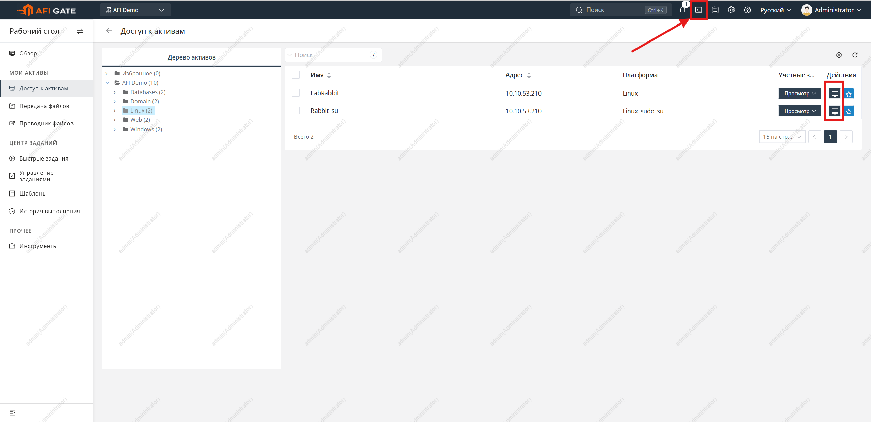
Task: Select Windows (2) folder in tree
Action: point(143,129)
